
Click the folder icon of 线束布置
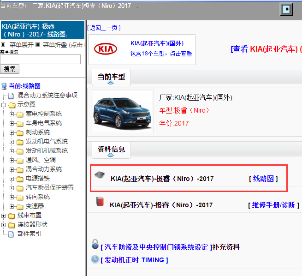pyautogui.click(x=12, y=216)
